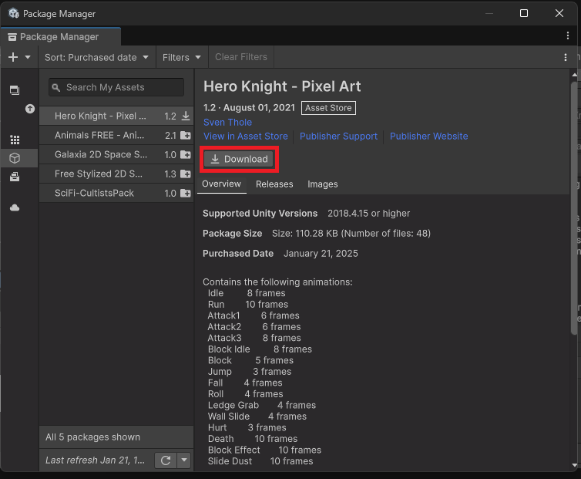Open the Filters dropdown
The height and width of the screenshot is (479, 581).
(x=182, y=57)
